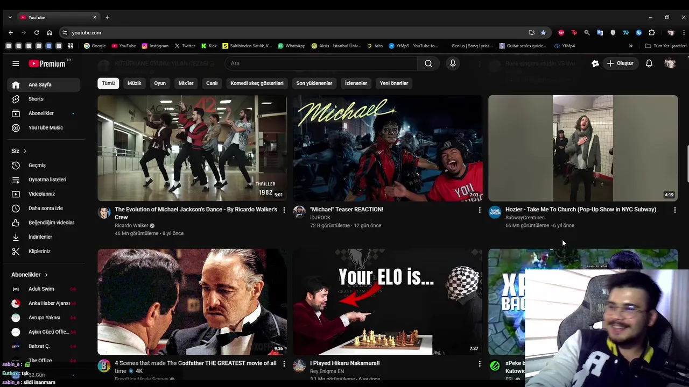Open more options for Michael Teaser video
The height and width of the screenshot is (387, 689).
tap(480, 210)
